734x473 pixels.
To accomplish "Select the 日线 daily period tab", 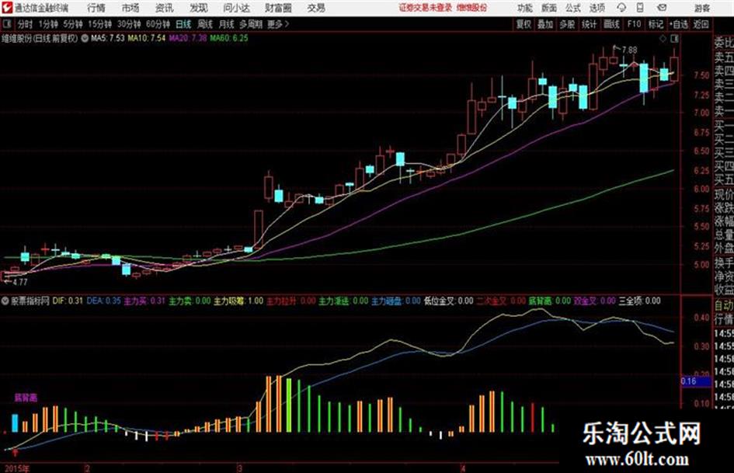I will coord(183,24).
